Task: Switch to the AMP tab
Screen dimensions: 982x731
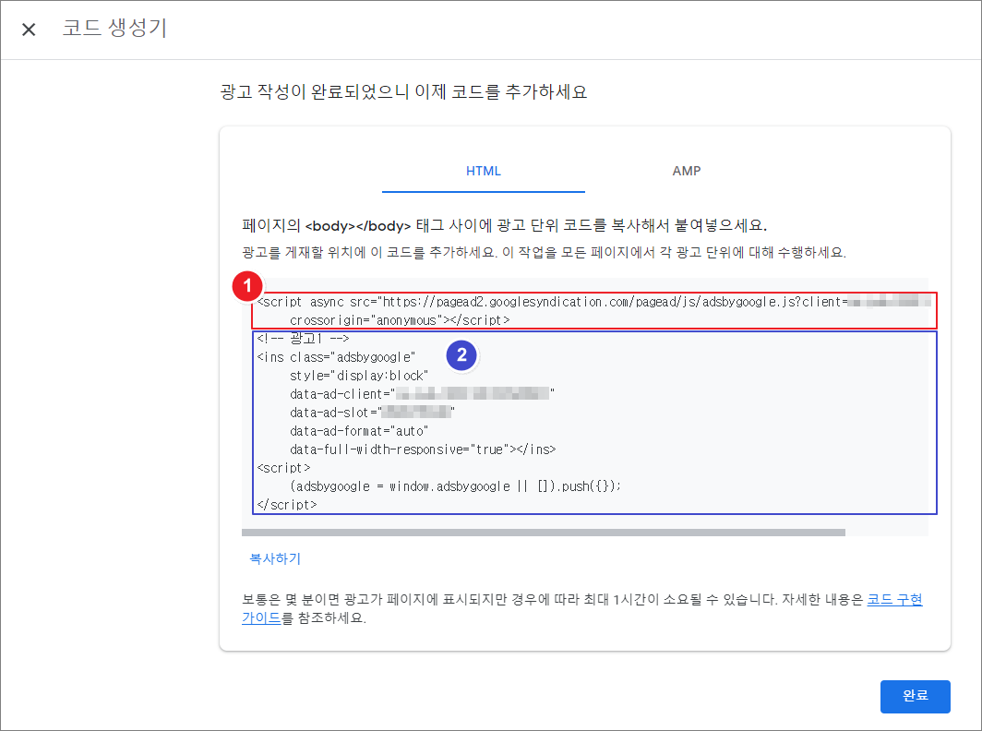Action: click(687, 171)
